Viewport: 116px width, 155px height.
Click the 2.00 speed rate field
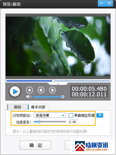(73, 122)
